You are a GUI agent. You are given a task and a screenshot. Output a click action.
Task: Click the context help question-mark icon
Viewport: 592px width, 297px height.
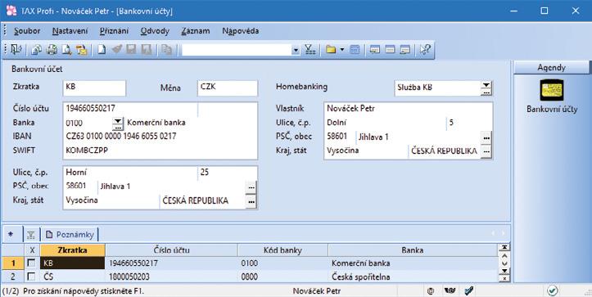[425, 50]
